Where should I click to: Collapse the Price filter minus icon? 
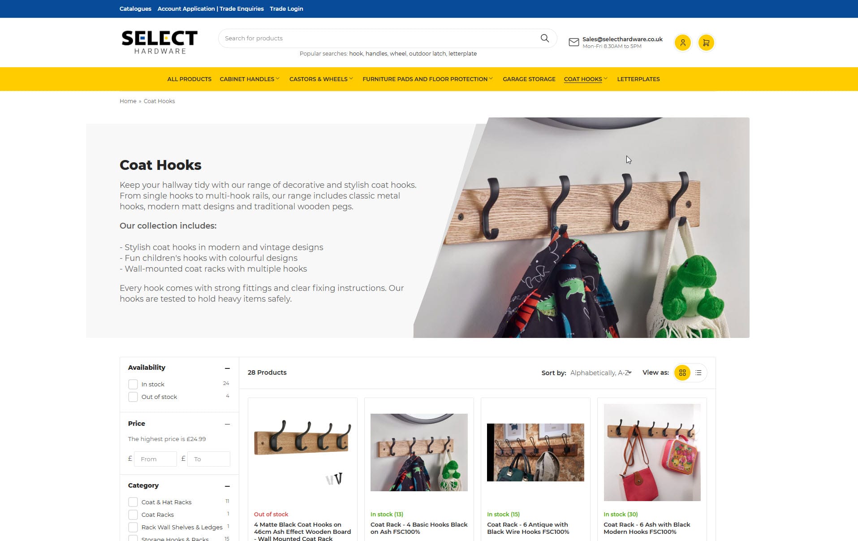(227, 424)
